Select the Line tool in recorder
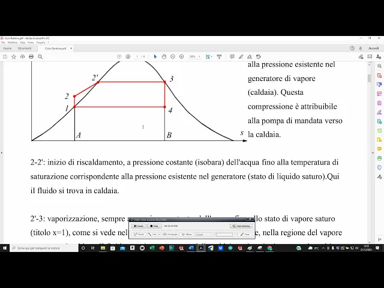384x288 pixels. click(x=152, y=235)
